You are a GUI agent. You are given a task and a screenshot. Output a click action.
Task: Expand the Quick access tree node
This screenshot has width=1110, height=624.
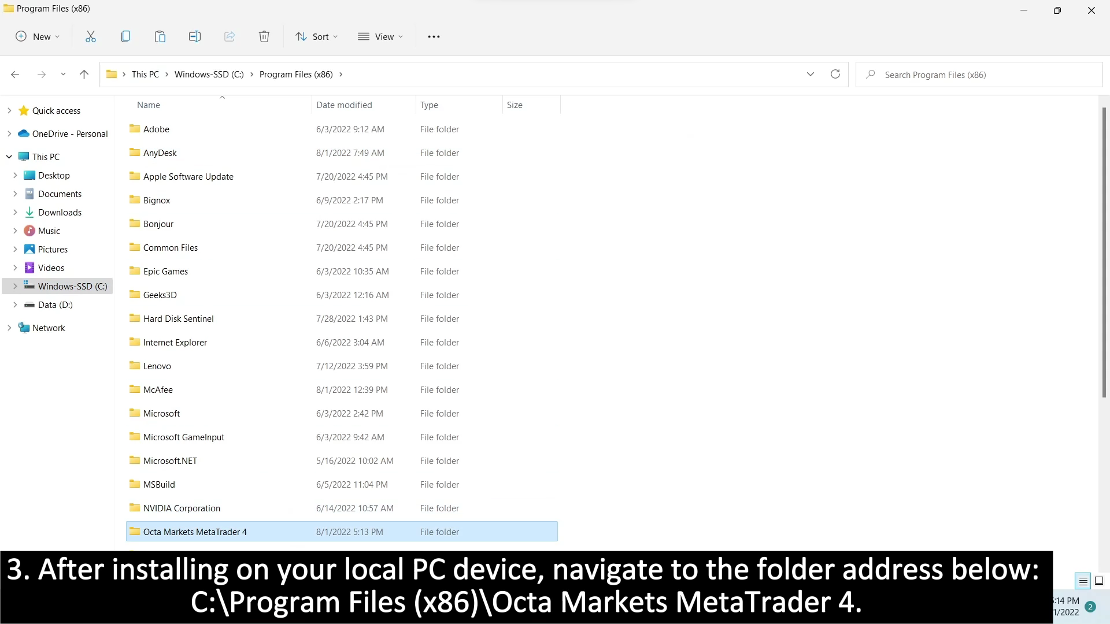(x=9, y=110)
